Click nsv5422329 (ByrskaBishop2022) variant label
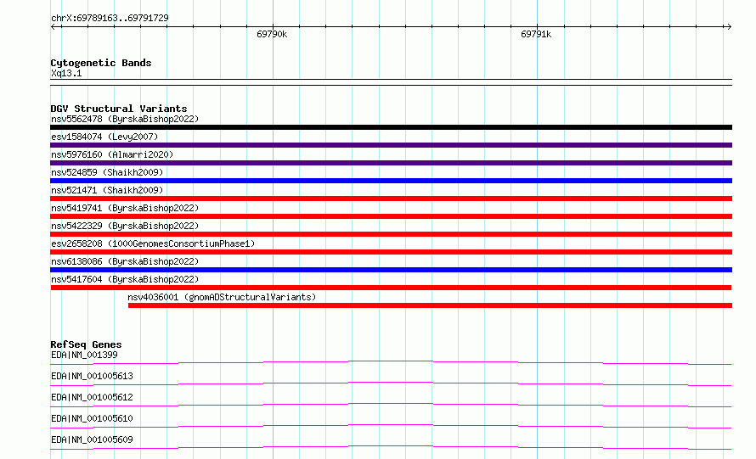Viewport: 756px width, 459px height. 125,226
